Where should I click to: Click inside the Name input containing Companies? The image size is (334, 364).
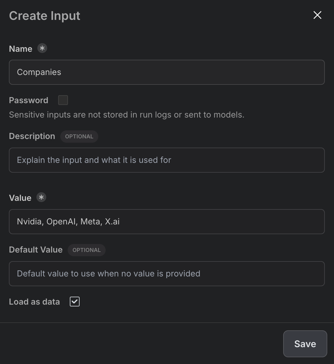pos(167,72)
